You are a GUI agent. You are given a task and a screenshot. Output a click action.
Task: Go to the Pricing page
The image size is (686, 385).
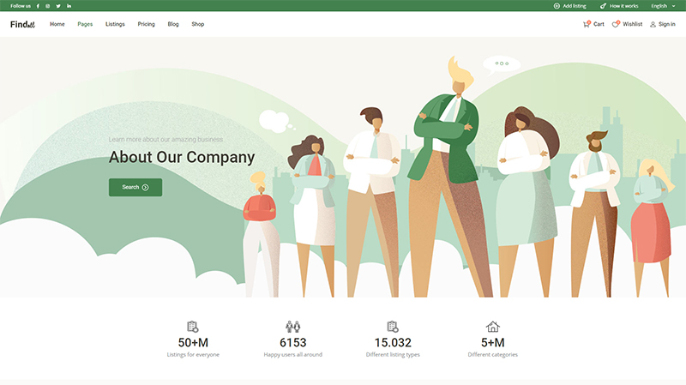[146, 24]
